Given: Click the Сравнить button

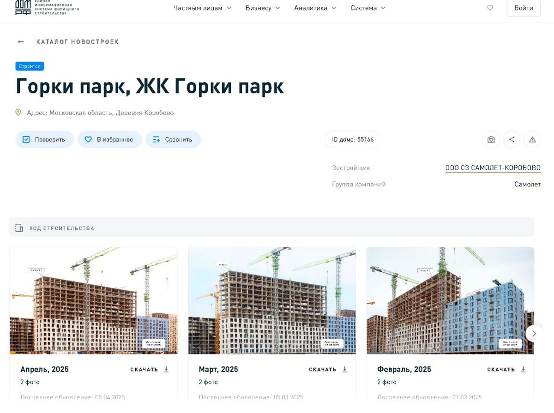Looking at the screenshot, I should 173,139.
